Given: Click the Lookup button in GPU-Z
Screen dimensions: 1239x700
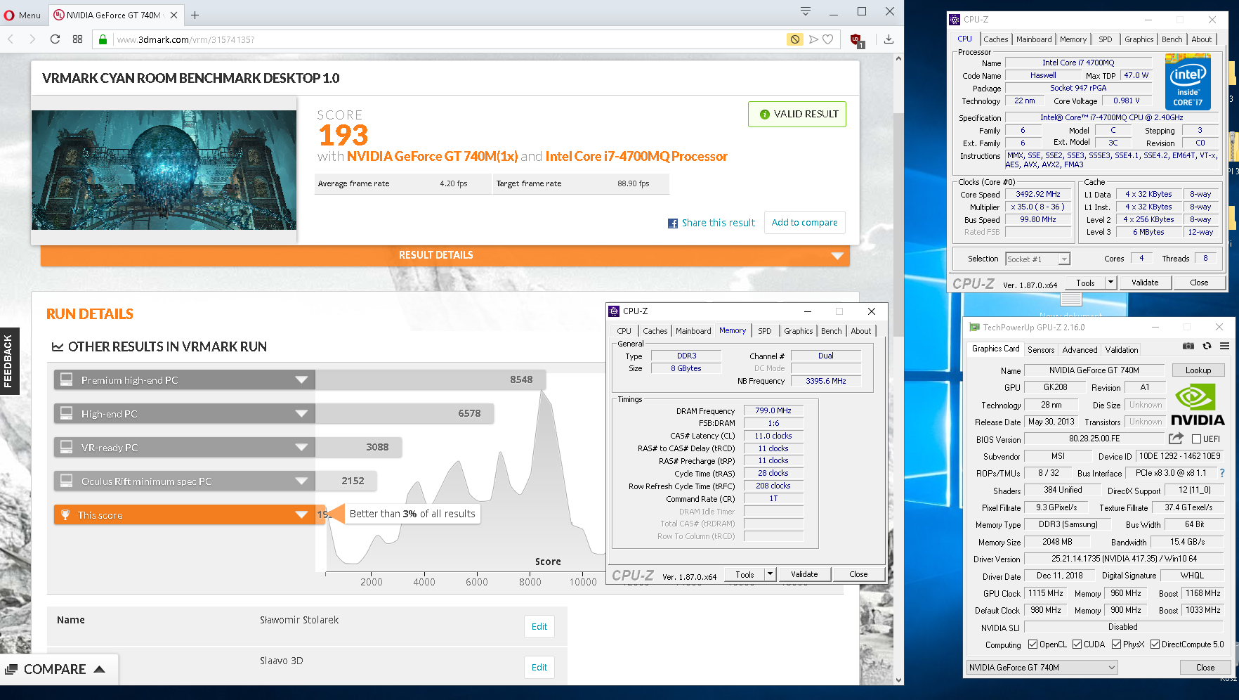Looking at the screenshot, I should [1198, 370].
